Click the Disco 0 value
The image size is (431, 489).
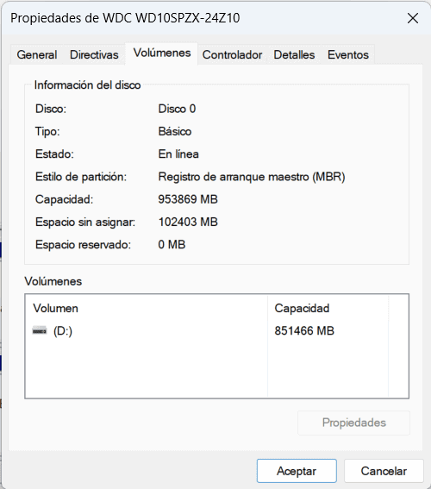(177, 109)
